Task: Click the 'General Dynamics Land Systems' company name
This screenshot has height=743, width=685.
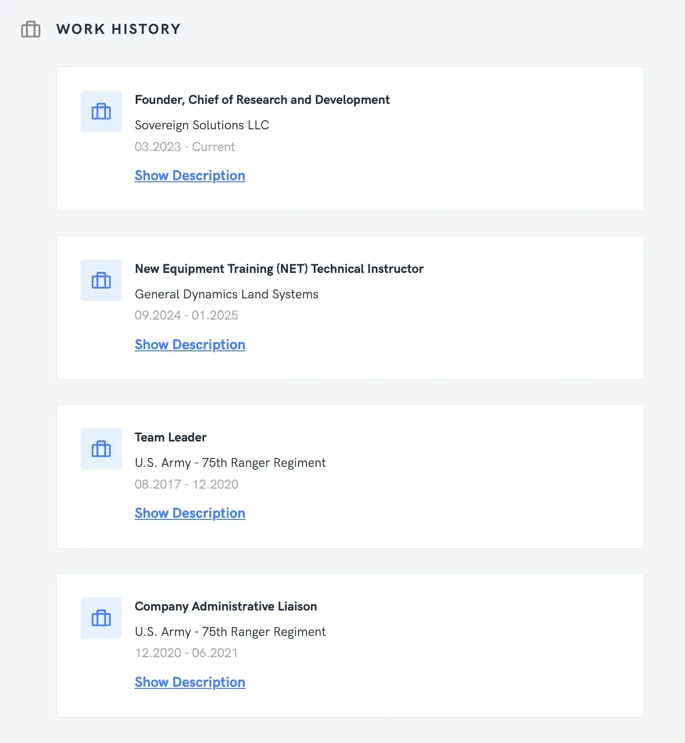Action: 226,294
